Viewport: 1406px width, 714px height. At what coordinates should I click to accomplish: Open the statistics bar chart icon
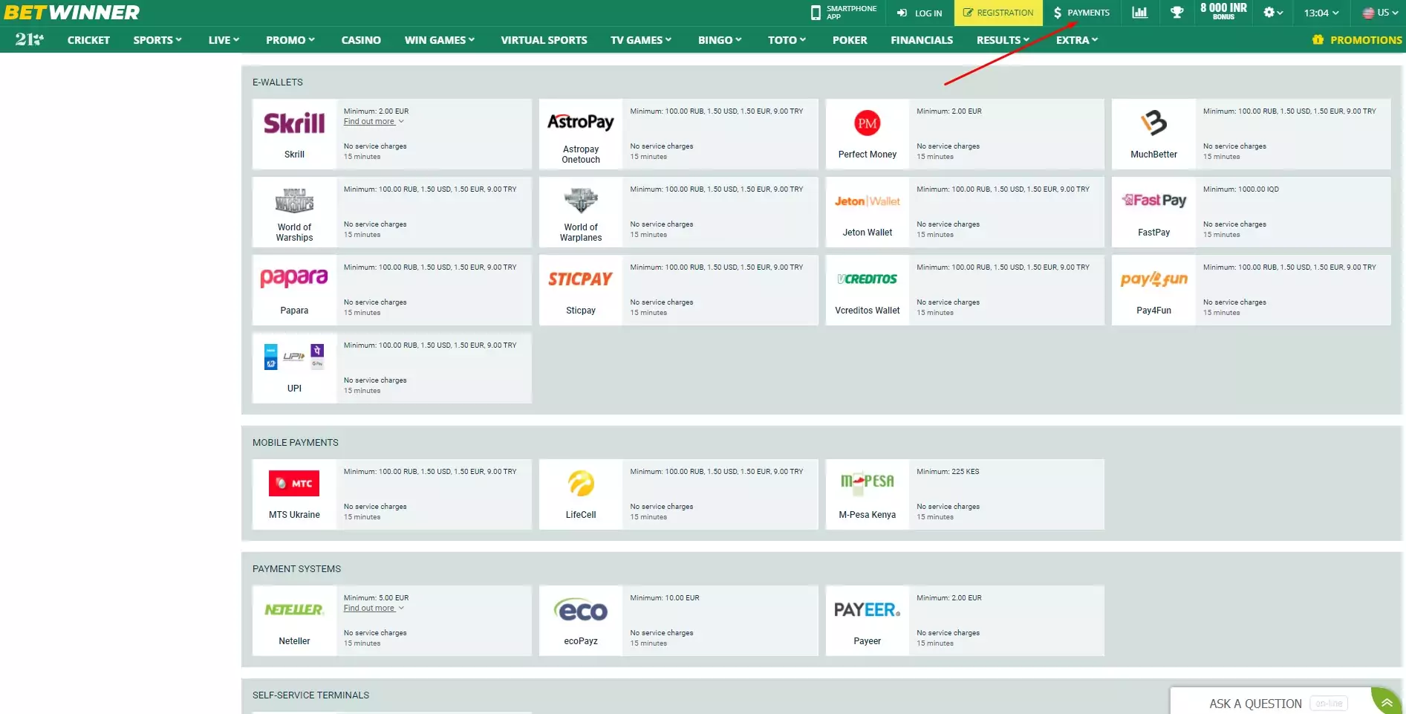pyautogui.click(x=1139, y=13)
